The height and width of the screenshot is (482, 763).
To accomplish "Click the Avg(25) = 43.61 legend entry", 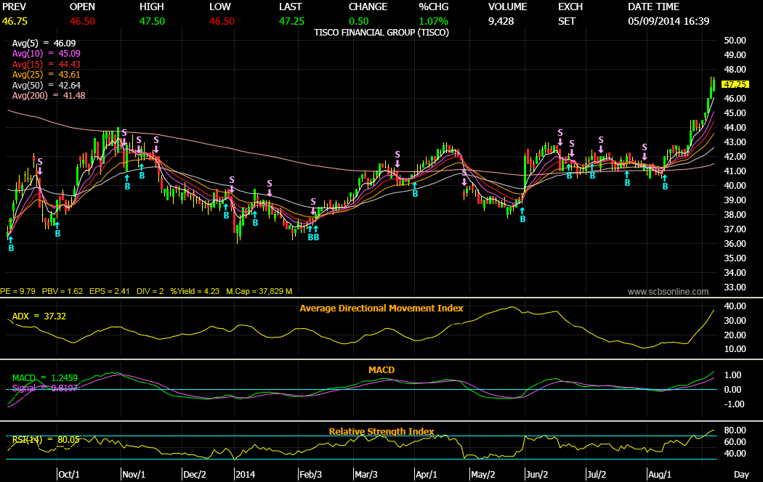I will (47, 74).
